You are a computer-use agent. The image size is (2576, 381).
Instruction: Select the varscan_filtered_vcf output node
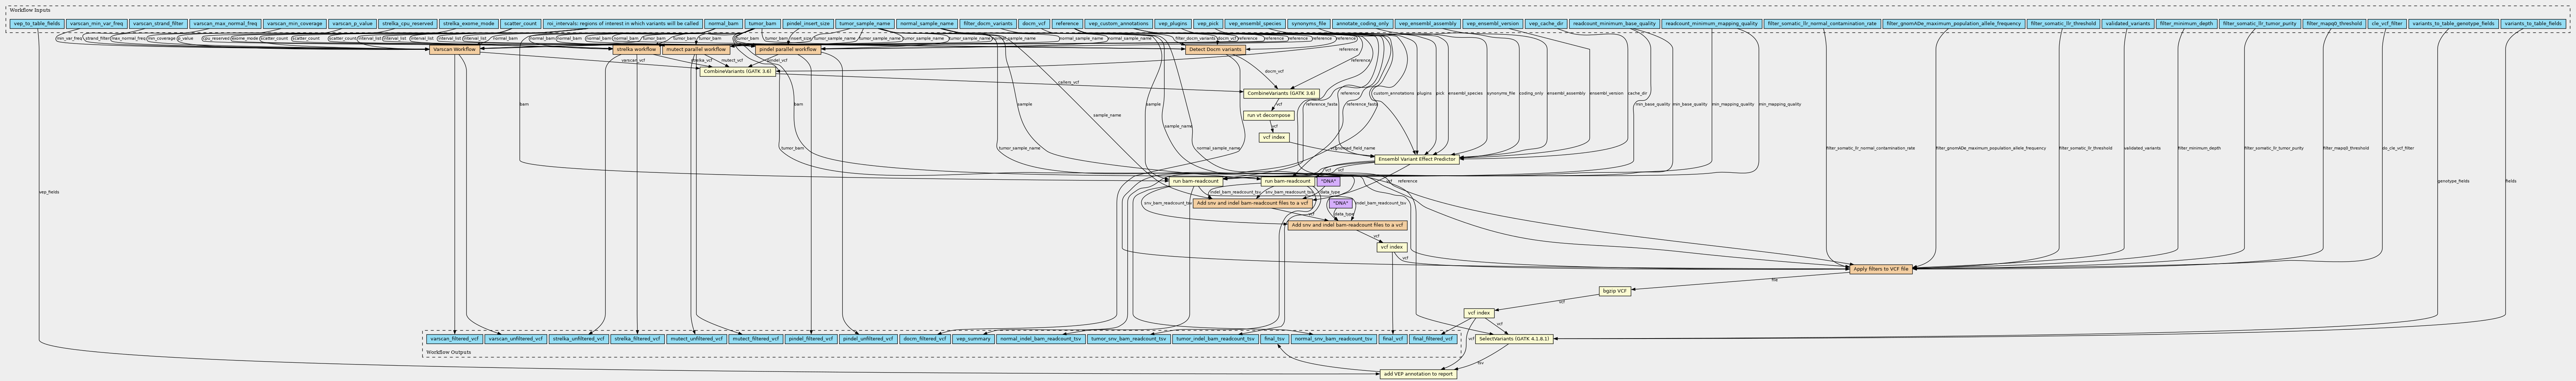point(455,339)
